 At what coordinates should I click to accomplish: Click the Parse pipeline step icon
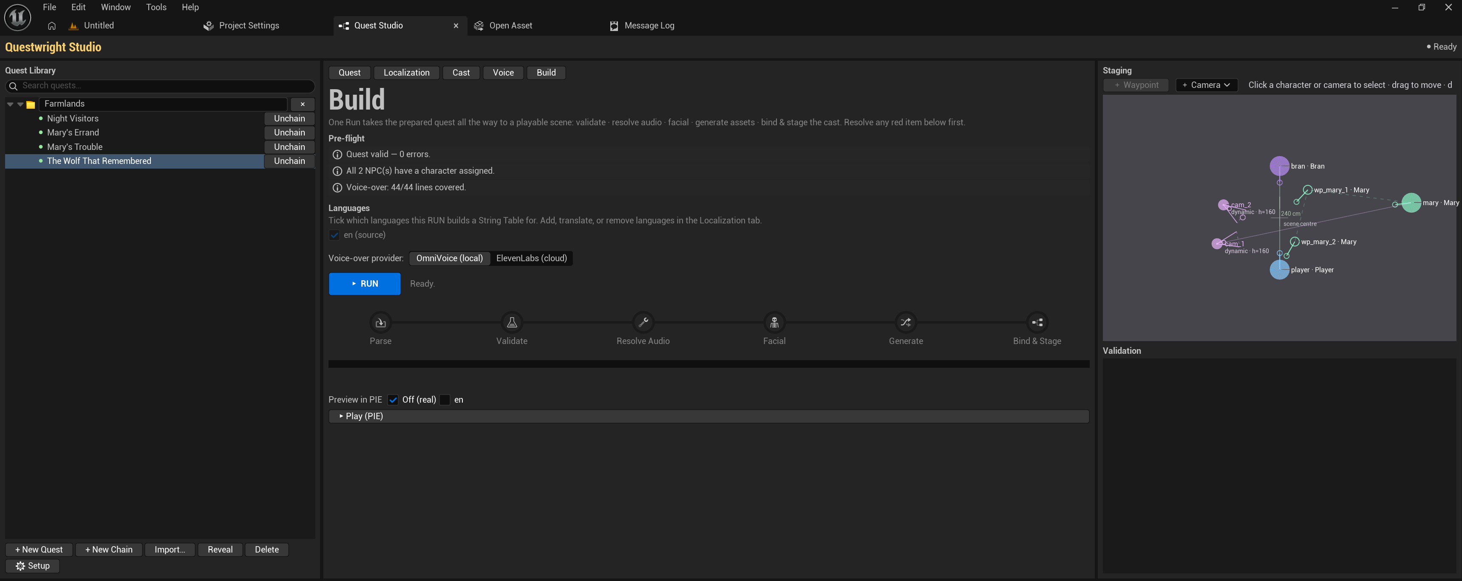coord(380,322)
